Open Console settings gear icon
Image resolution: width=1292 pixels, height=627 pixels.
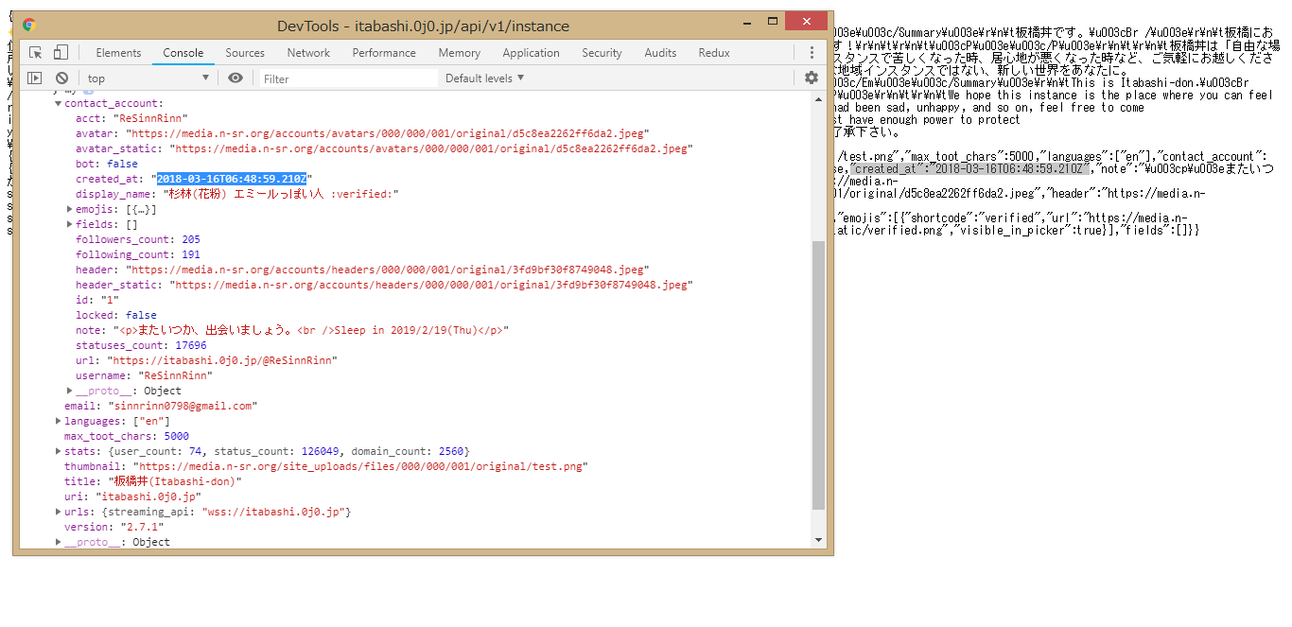coord(811,78)
